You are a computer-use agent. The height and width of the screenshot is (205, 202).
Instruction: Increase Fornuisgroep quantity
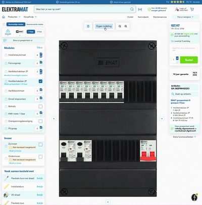point(41,62)
